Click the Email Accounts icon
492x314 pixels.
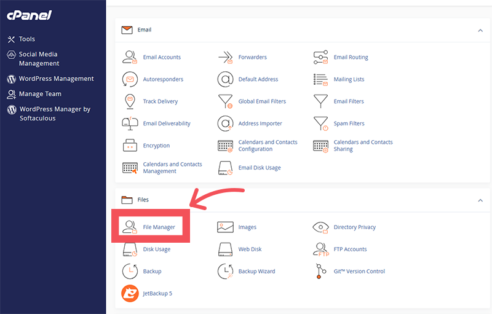pyautogui.click(x=130, y=57)
